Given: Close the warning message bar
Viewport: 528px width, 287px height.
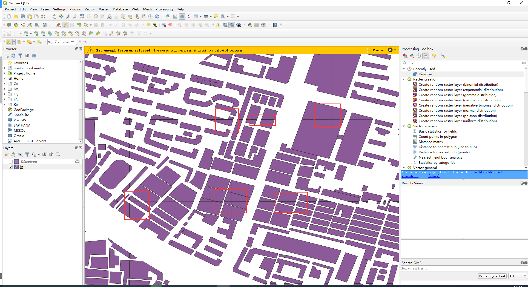Looking at the screenshot, I should (x=390, y=50).
